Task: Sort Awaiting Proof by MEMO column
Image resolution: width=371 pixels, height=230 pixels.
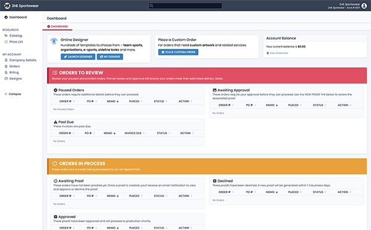Action: coord(113,196)
